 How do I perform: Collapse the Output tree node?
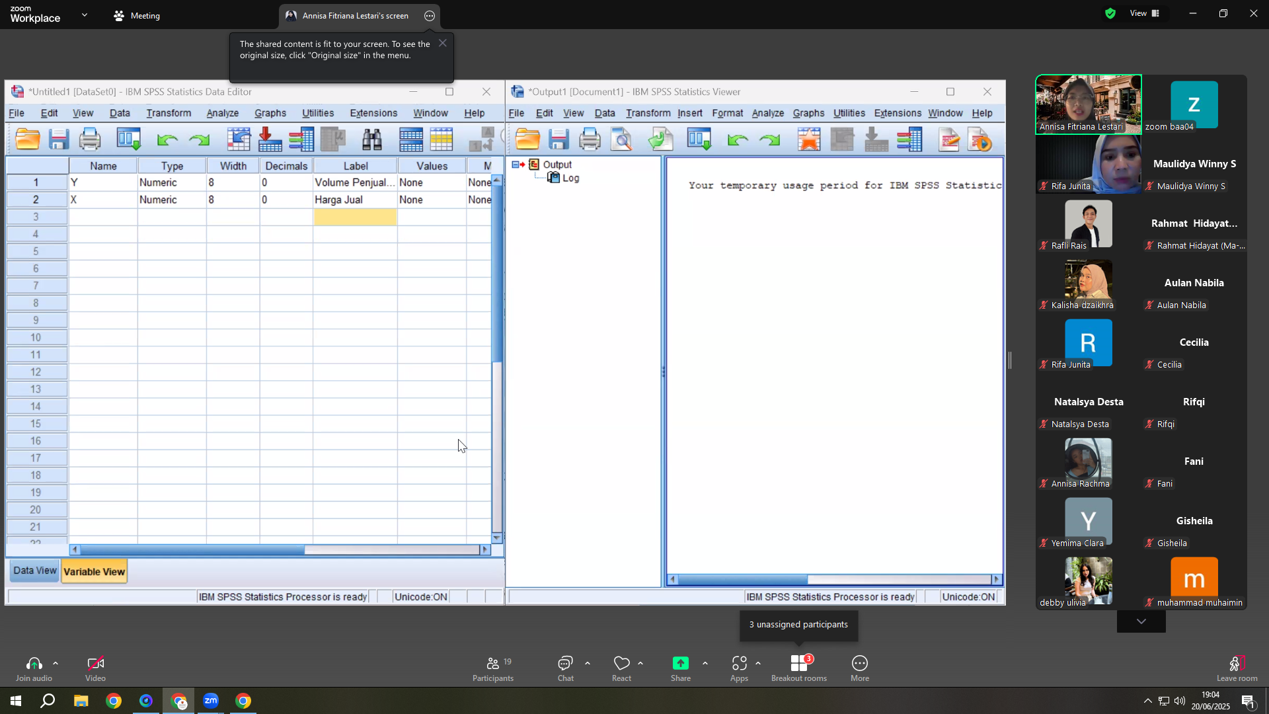[x=516, y=165]
